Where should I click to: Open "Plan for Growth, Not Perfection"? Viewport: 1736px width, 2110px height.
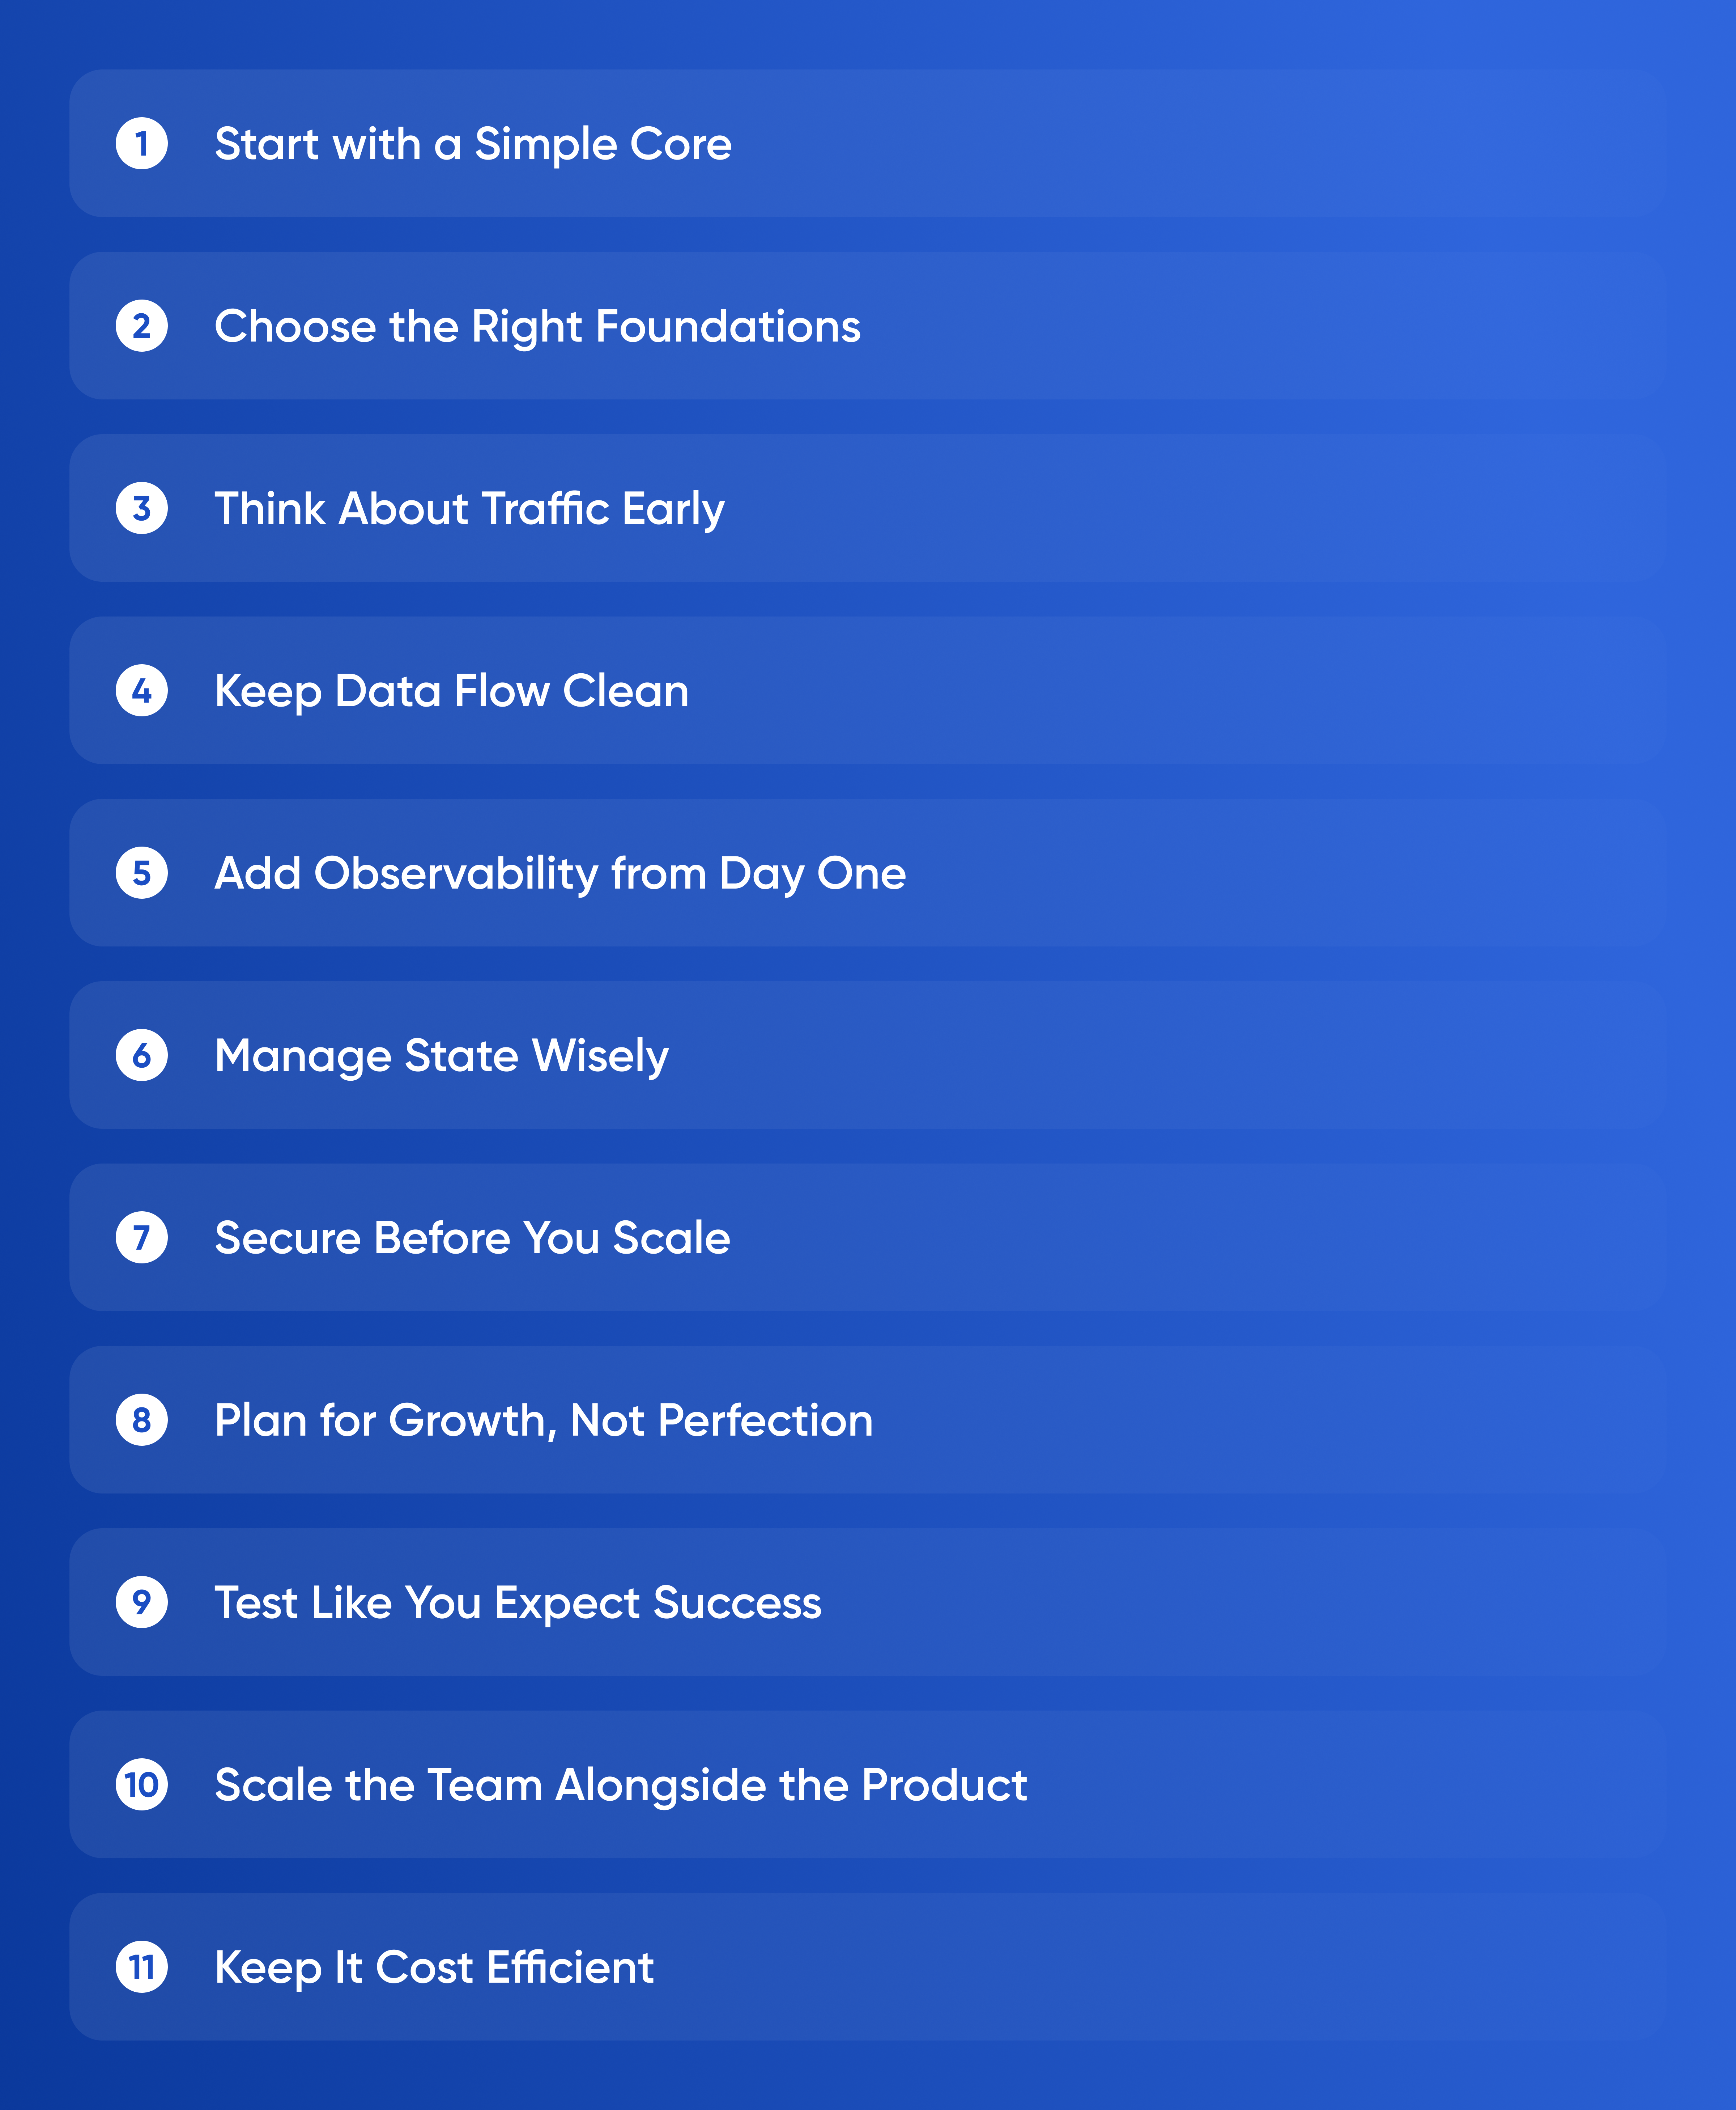(543, 1420)
